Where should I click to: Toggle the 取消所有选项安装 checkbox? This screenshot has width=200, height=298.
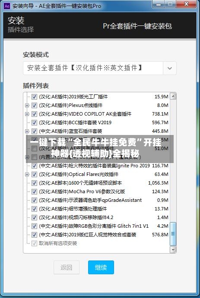[x=34, y=243]
